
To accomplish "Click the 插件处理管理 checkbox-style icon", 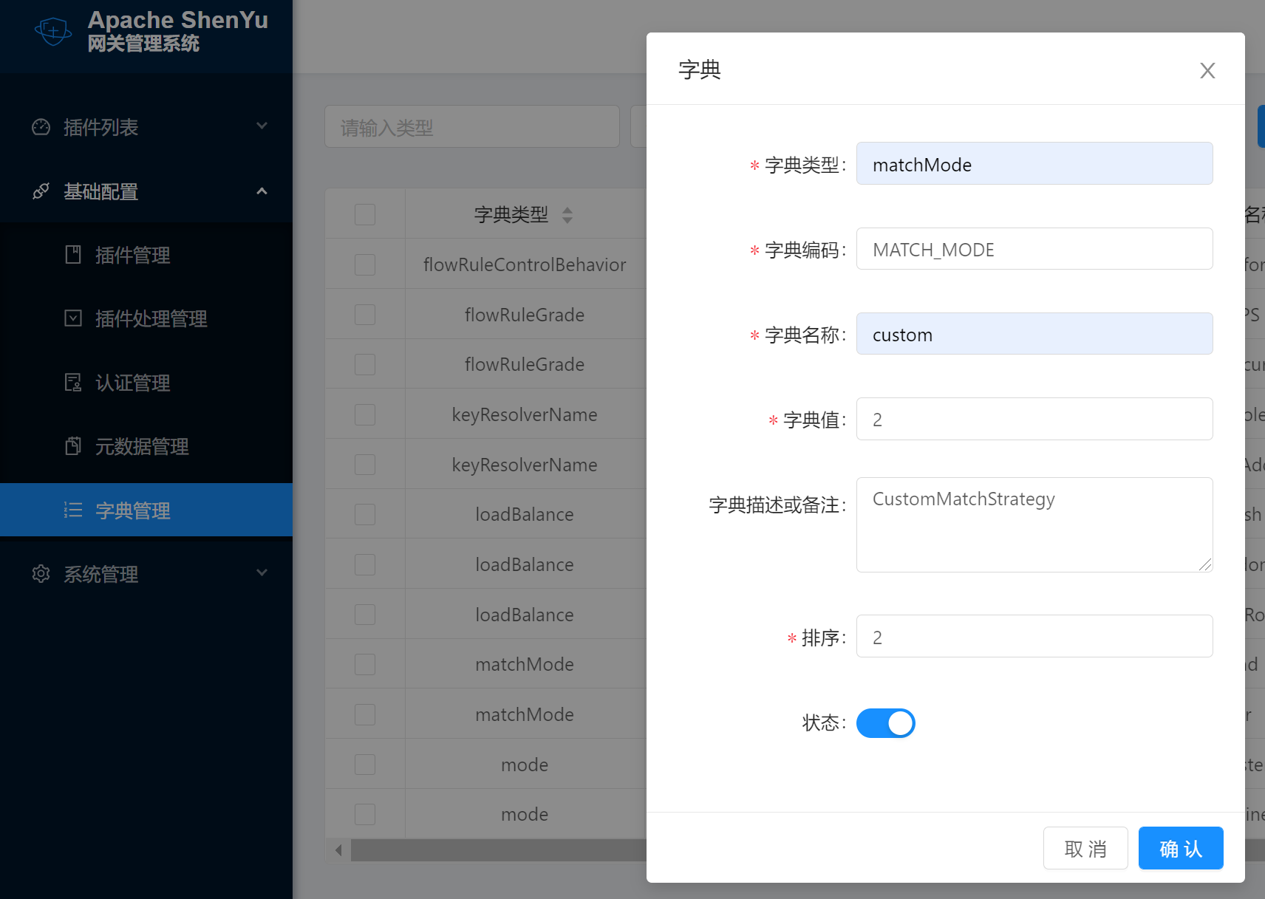I will (x=73, y=318).
